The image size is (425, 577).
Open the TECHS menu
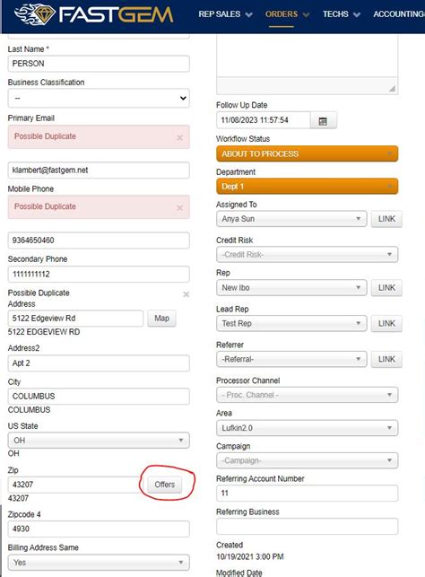point(342,14)
